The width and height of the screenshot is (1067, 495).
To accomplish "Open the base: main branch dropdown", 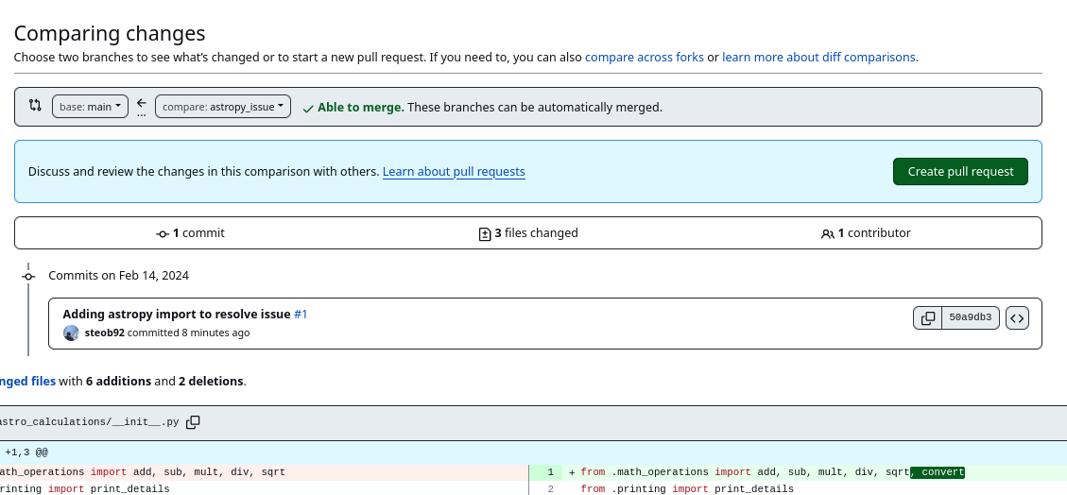I will [x=90, y=107].
